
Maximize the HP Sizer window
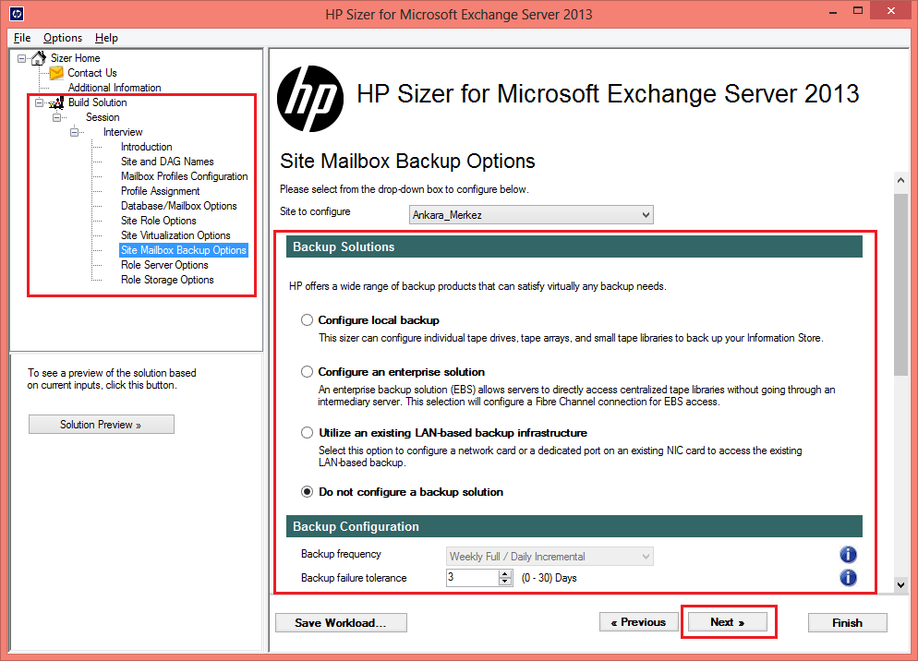click(858, 11)
